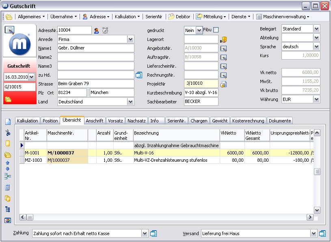This screenshot has width=331, height=242.
Task: Open the Kostenrechnung tab
Action: tap(248, 121)
